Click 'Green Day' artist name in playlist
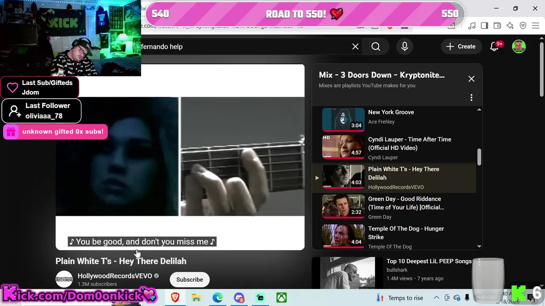This screenshot has height=306, width=545. click(380, 217)
